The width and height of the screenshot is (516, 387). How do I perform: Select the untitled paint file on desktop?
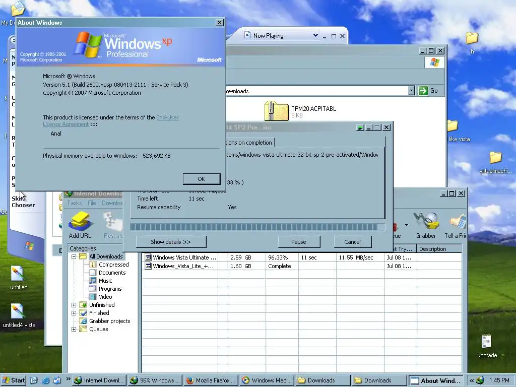17,274
